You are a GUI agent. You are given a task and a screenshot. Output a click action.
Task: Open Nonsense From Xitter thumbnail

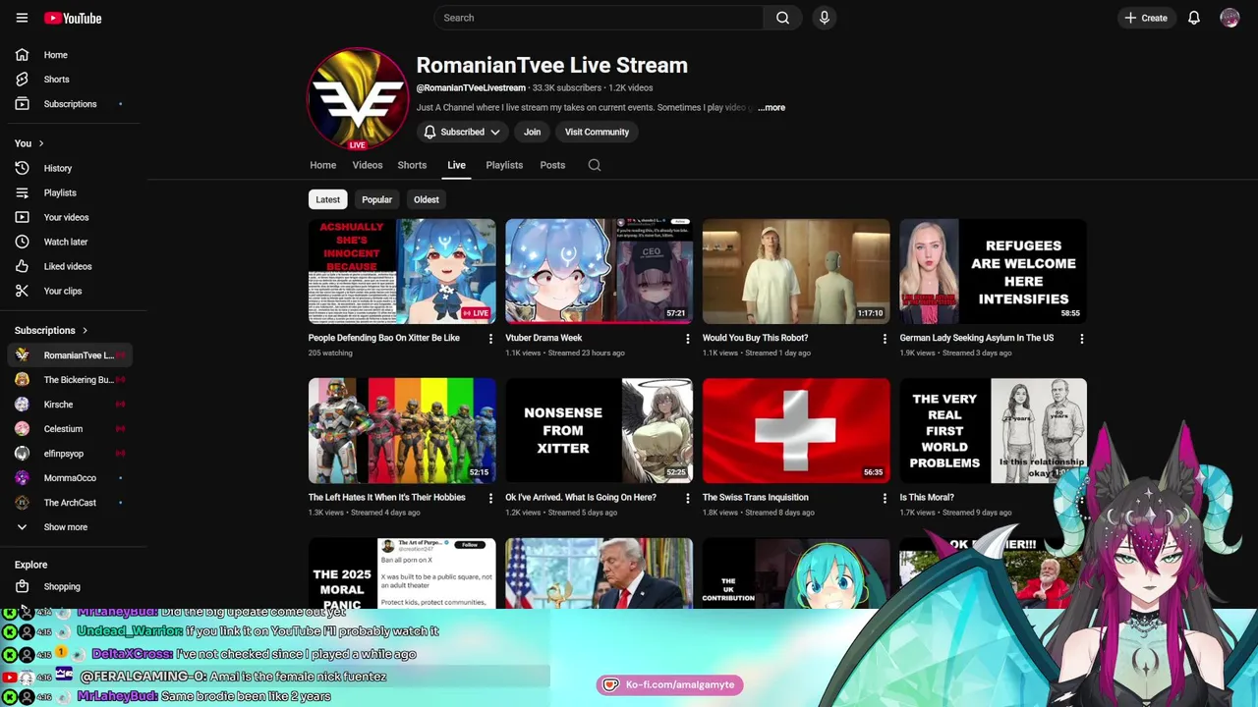click(x=599, y=430)
